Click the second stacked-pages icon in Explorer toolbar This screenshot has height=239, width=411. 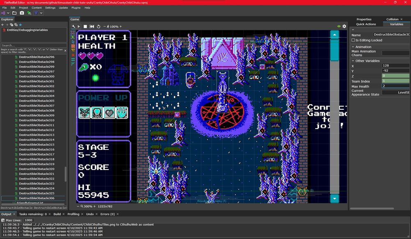click(16, 25)
